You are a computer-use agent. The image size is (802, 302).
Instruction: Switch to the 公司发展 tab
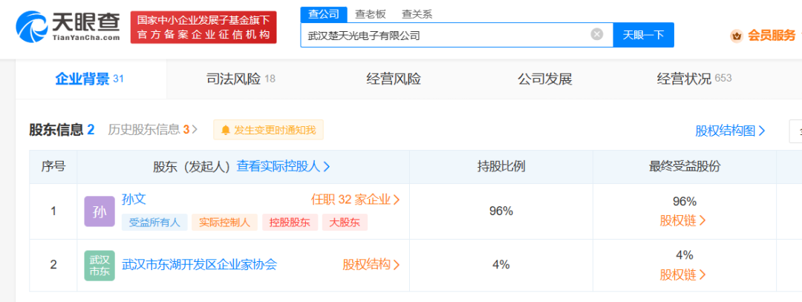(545, 79)
